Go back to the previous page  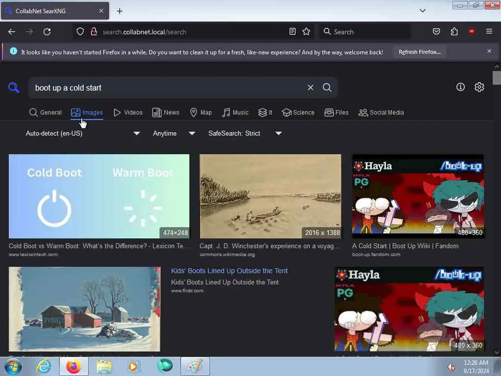[x=12, y=32]
